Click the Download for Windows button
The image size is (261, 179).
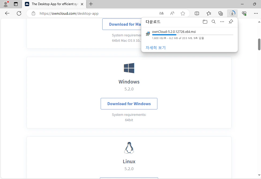click(x=129, y=104)
